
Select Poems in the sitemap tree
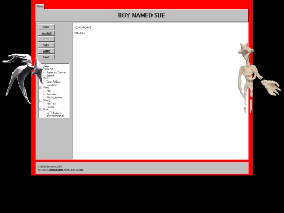50,107
